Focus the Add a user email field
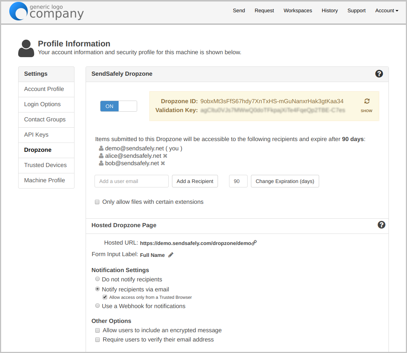 coord(132,181)
